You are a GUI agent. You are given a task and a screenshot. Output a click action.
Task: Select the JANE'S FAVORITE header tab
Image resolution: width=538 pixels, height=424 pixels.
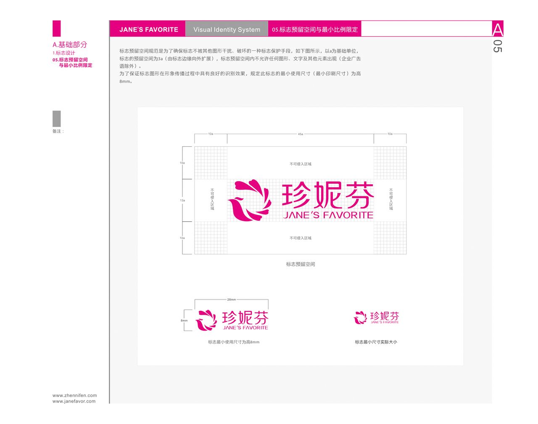(148, 29)
